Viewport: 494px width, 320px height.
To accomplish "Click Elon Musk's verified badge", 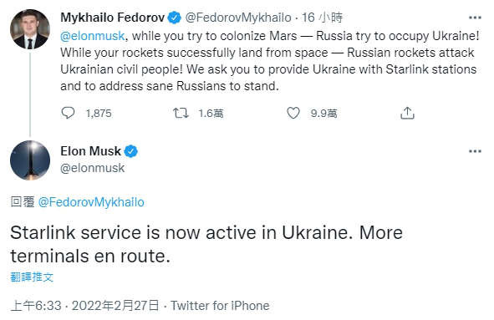I will [130, 151].
